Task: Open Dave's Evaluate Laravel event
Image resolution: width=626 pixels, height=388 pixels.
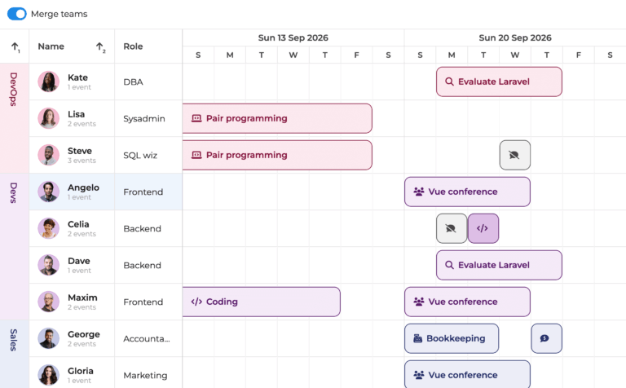Action: (499, 265)
